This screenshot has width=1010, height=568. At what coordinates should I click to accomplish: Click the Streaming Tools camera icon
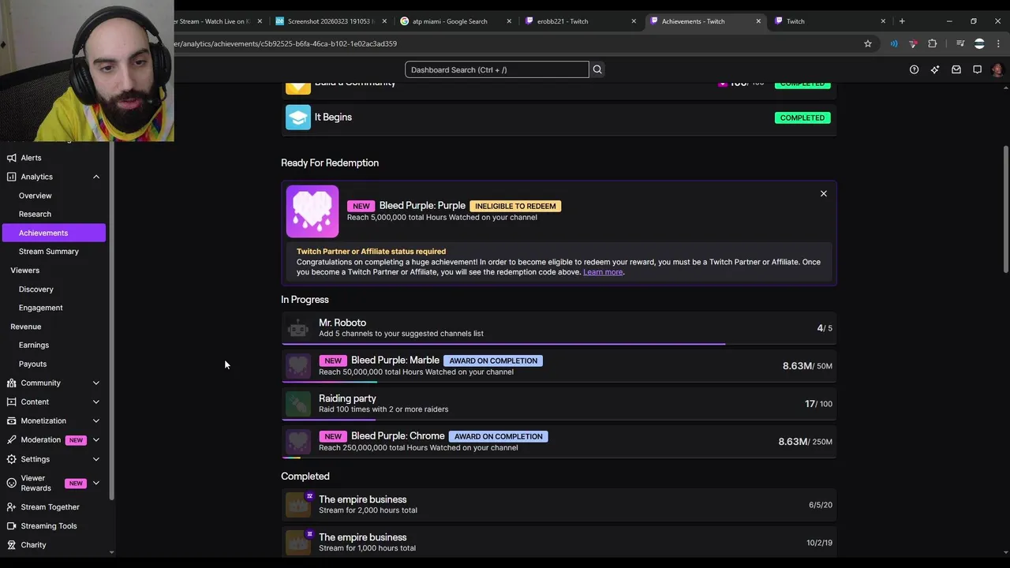pyautogui.click(x=11, y=526)
